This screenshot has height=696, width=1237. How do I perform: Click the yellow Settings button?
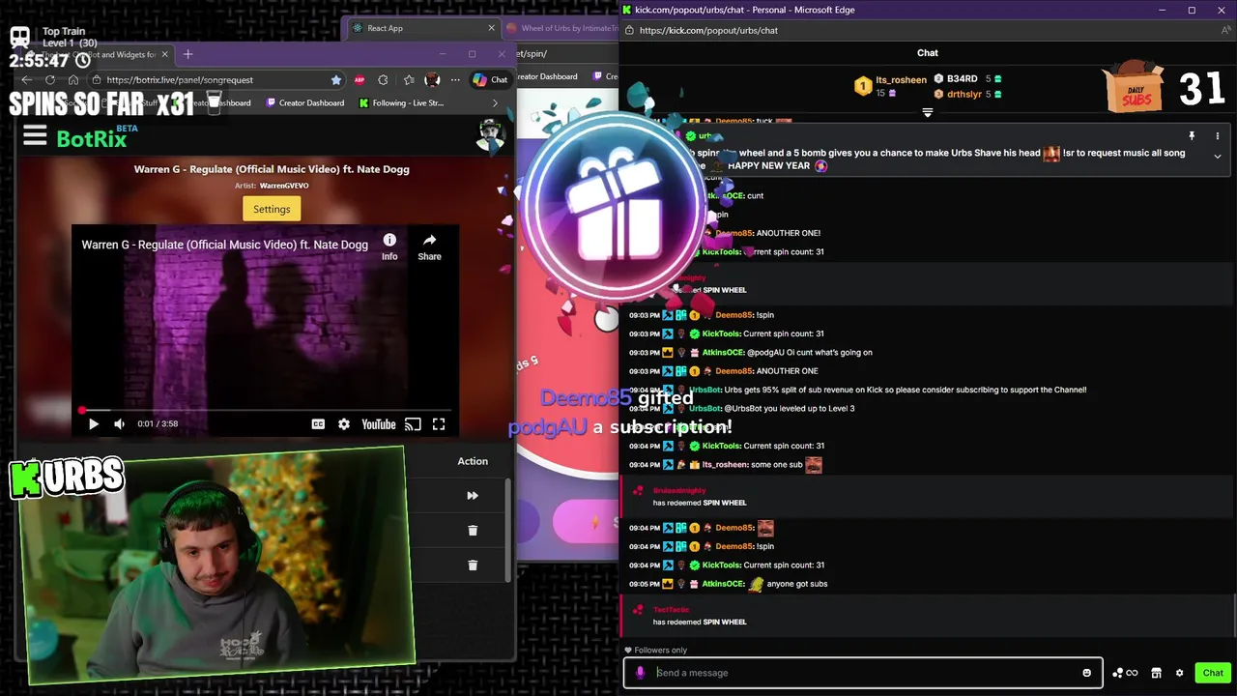pos(272,209)
